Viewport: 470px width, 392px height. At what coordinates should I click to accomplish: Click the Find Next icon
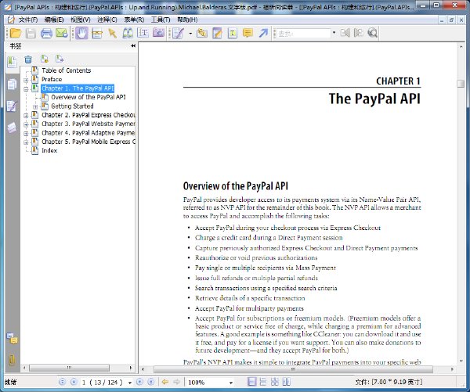tap(359, 33)
